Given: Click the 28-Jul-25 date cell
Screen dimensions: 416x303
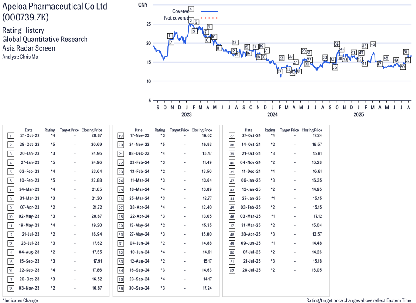Looking at the screenshot, I should coord(252,270).
